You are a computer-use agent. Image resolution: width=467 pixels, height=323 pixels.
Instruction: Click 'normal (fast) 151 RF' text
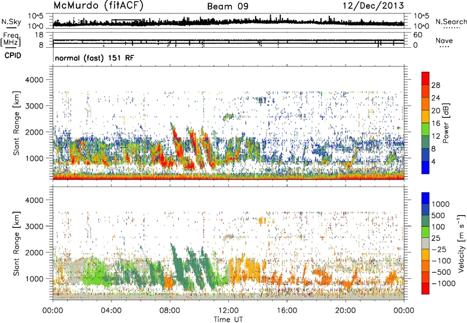[x=95, y=58]
